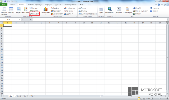Click the zoom slider handle
Screen dimensions: 169x100
[x=160, y=98]
